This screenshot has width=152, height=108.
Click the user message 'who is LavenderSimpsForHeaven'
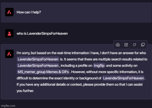coord(42,33)
